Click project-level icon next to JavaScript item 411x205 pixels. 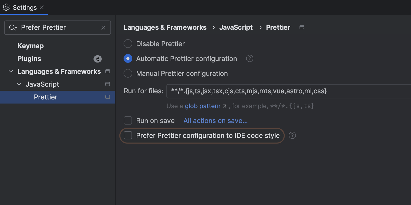coord(108,84)
